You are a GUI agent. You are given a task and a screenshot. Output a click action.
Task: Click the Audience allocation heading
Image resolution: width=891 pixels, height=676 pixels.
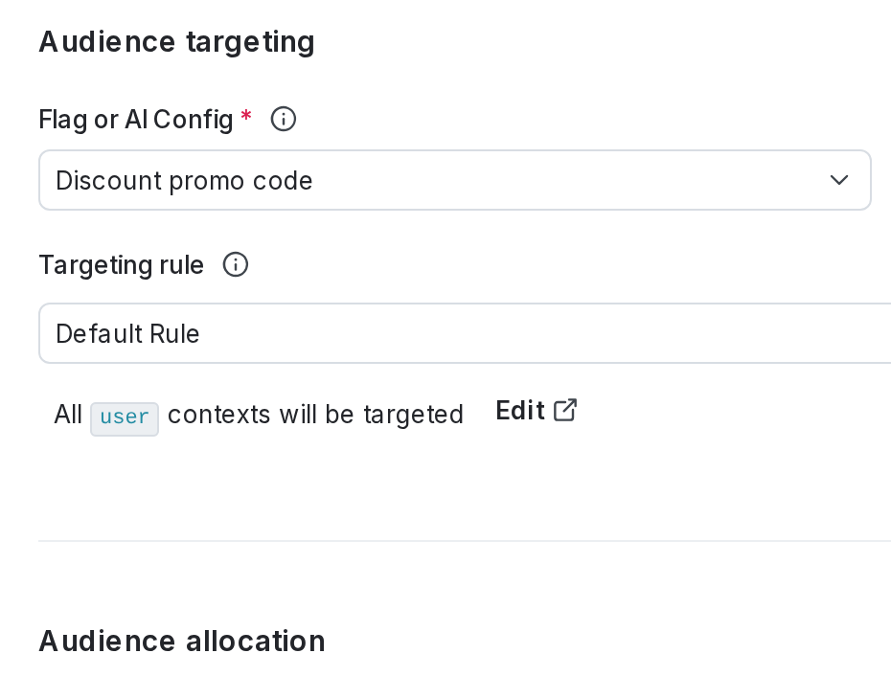pos(181,641)
